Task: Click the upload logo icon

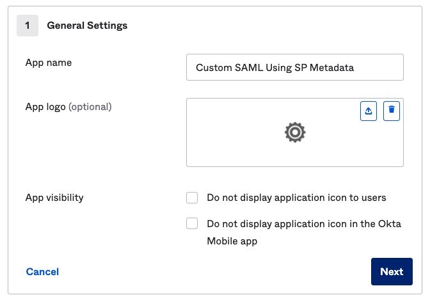Action: 369,111
